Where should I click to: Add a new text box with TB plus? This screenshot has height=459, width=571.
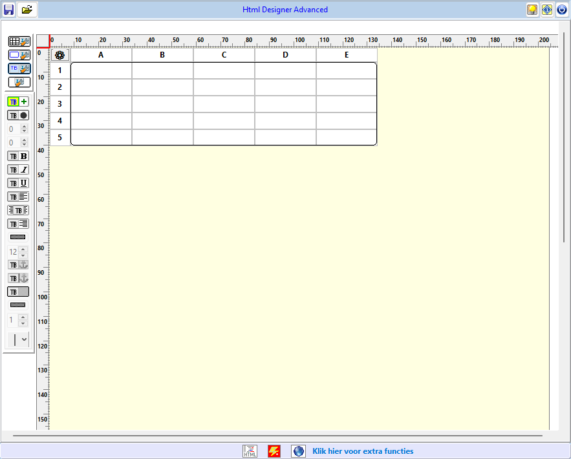(x=18, y=102)
